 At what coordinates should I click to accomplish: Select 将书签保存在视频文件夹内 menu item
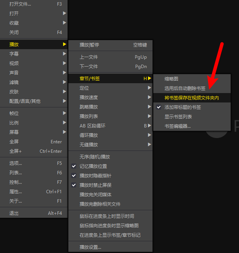tap(191, 98)
